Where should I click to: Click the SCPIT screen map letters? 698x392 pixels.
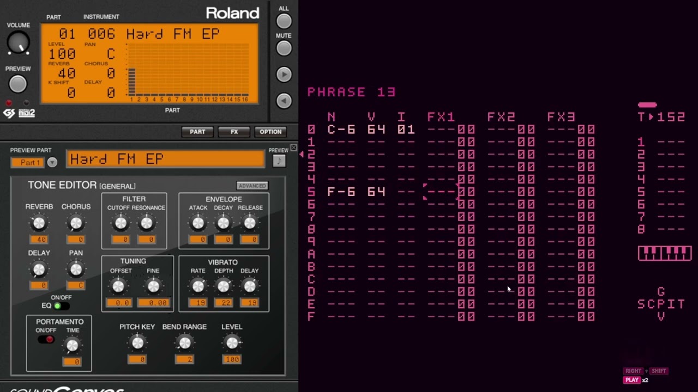[x=661, y=304]
